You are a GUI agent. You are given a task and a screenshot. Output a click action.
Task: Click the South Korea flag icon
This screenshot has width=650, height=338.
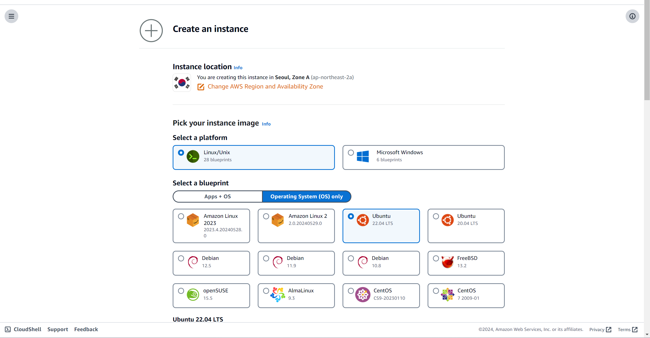182,83
